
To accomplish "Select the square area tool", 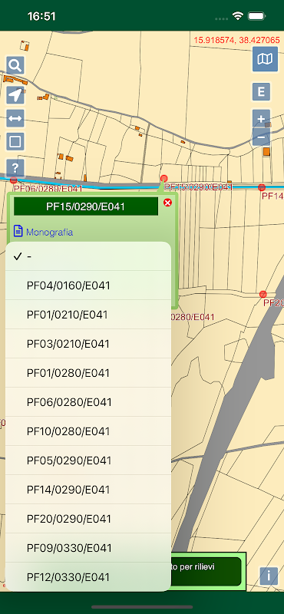I will click(15, 141).
